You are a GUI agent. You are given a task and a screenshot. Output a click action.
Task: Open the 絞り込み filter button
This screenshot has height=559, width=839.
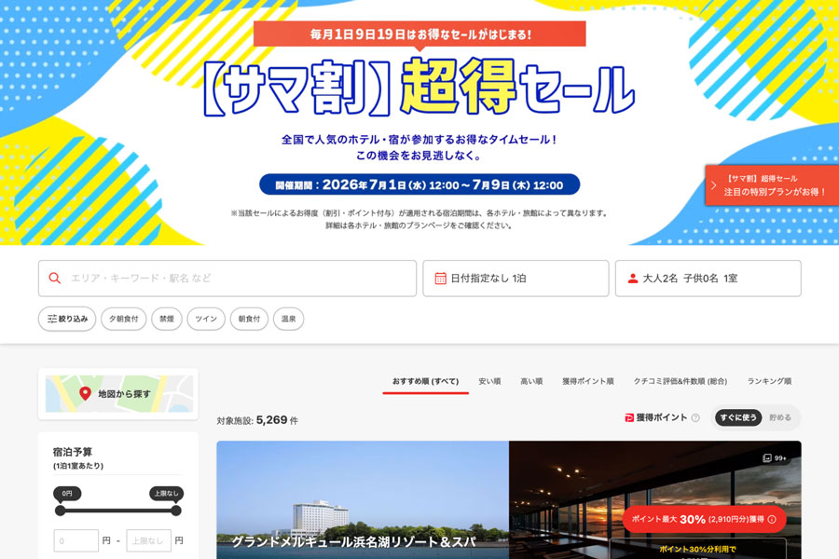click(x=67, y=319)
